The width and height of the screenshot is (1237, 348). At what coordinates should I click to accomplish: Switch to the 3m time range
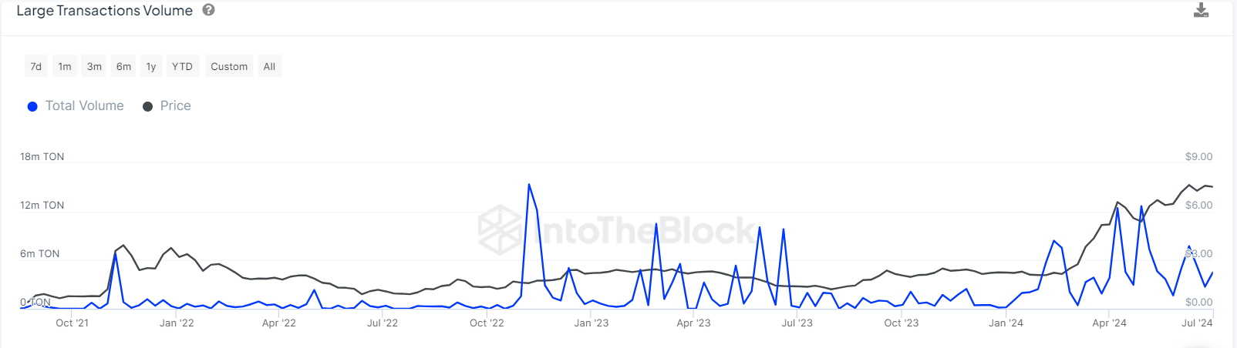click(94, 66)
